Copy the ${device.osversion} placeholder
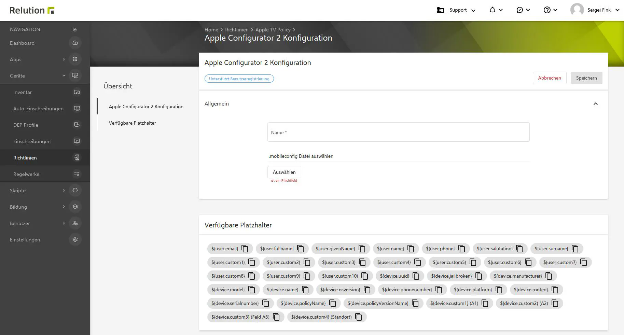 367,290
